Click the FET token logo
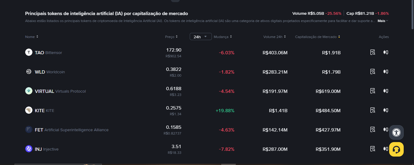This screenshot has height=165, width=414. coord(29,130)
